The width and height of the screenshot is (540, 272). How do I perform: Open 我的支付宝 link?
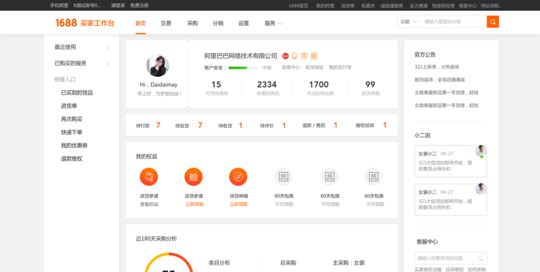point(340,67)
